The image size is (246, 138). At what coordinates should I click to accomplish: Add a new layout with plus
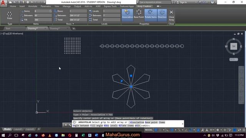(x=38, y=129)
